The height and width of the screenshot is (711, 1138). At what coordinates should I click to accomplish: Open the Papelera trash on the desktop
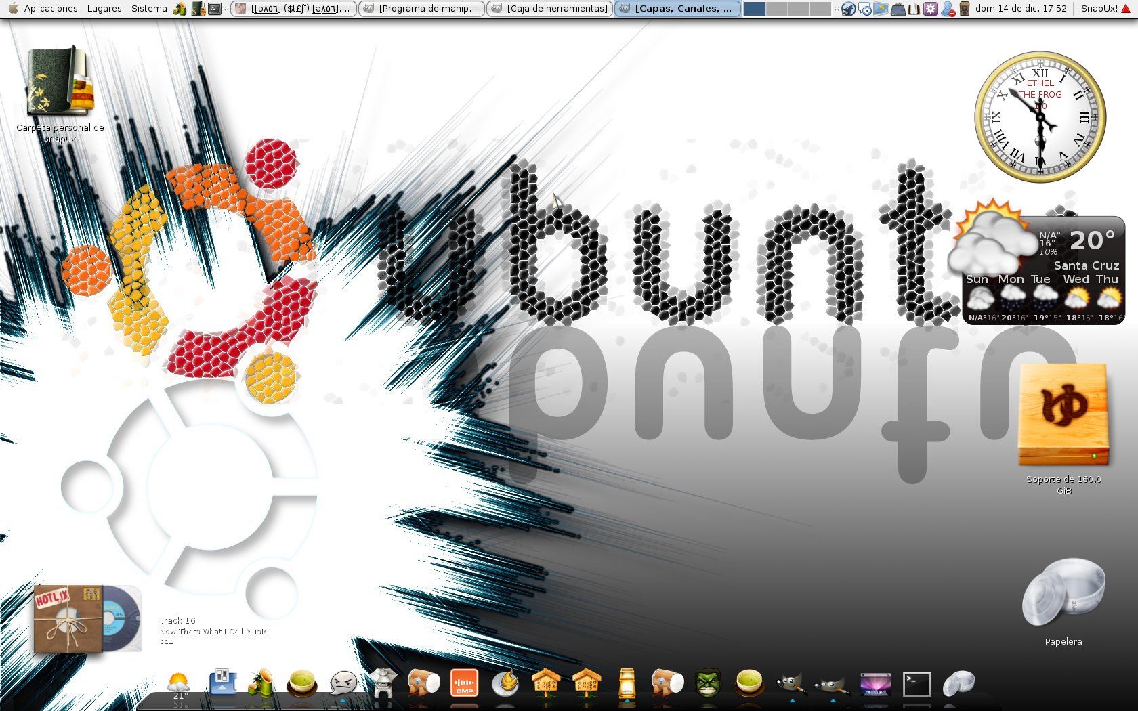click(x=1063, y=601)
